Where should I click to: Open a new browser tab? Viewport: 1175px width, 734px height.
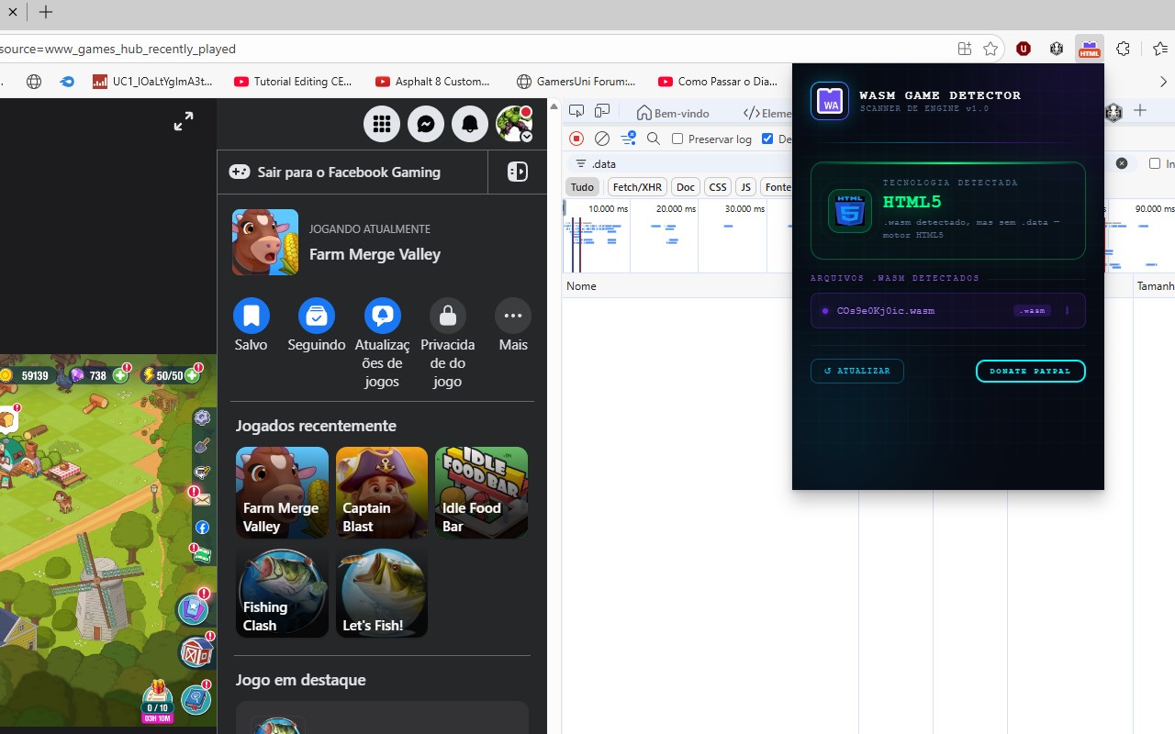pos(45,12)
